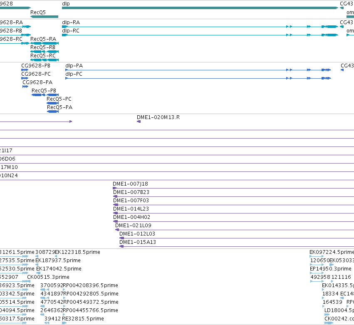Click the dlp-PA protein feature line
This screenshot has width=354, height=325.
[198, 70]
